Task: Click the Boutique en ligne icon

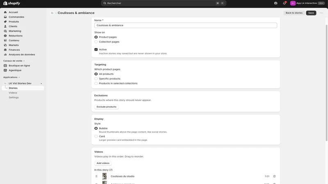Action: (x=5, y=65)
